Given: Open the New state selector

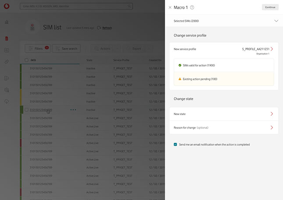Looking at the screenshot, I should click(x=272, y=114).
